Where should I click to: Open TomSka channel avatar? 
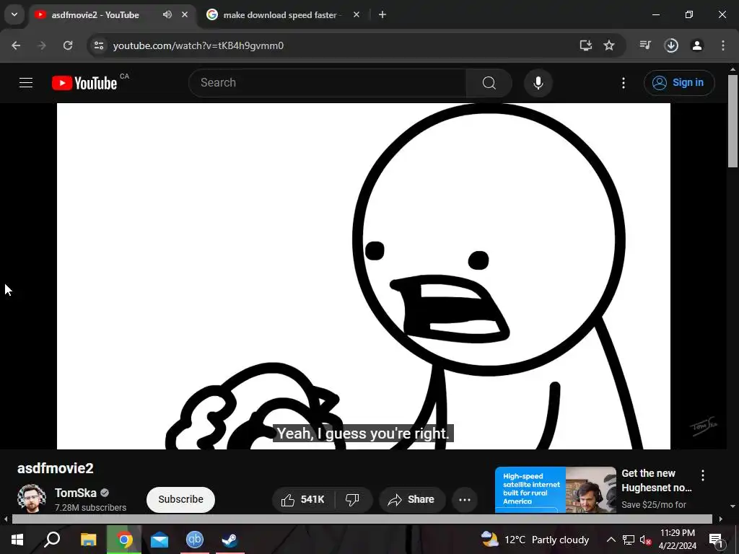click(x=32, y=498)
